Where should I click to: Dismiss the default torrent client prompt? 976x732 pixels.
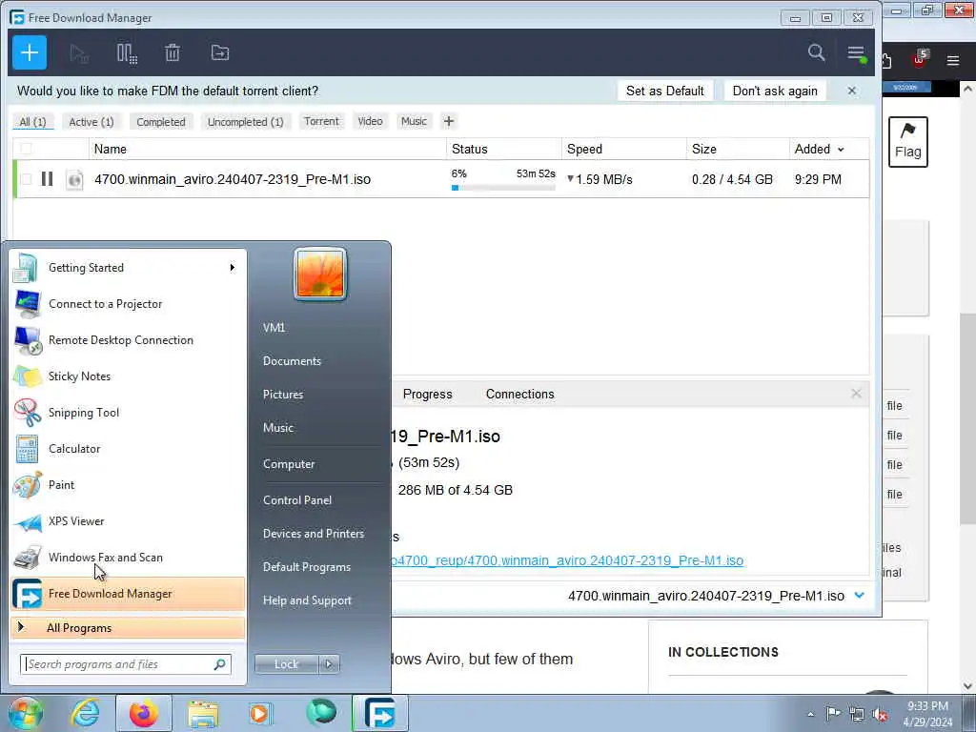pyautogui.click(x=851, y=91)
